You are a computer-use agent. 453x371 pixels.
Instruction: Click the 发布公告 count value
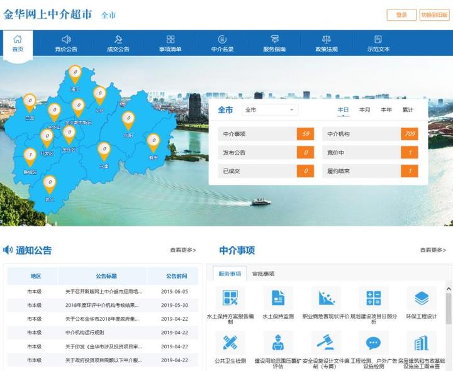point(305,152)
